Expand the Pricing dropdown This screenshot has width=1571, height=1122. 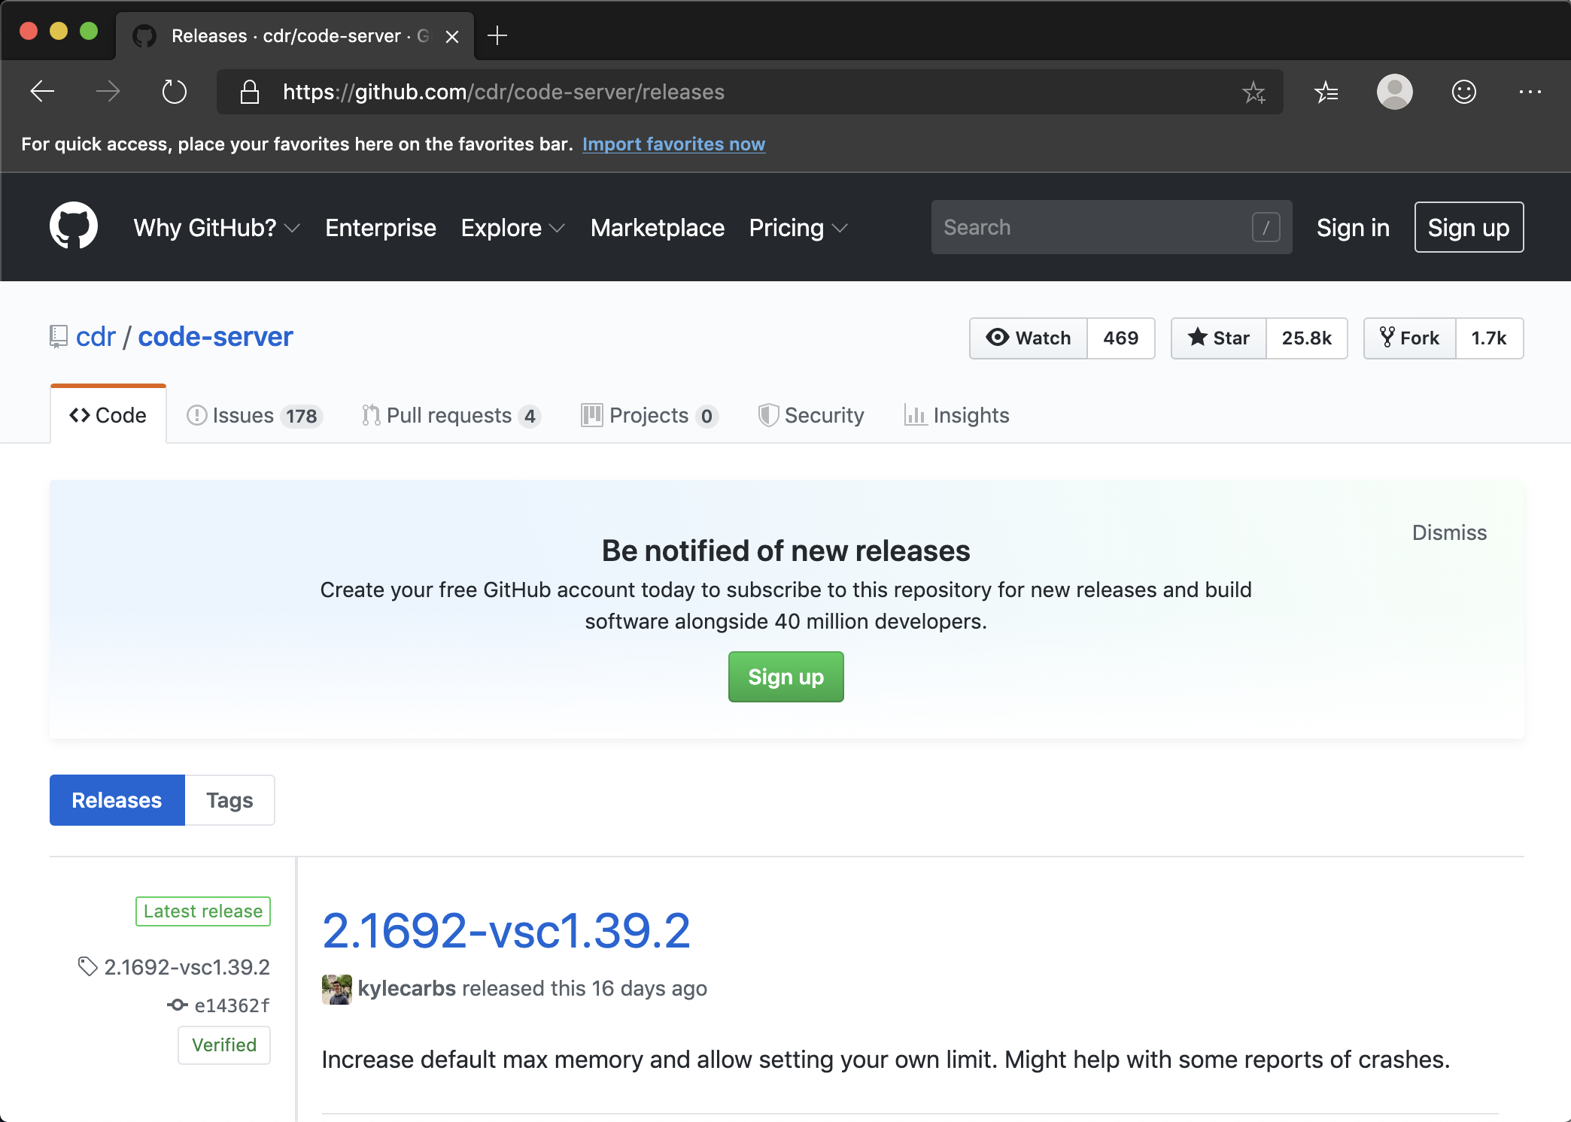[x=798, y=228]
